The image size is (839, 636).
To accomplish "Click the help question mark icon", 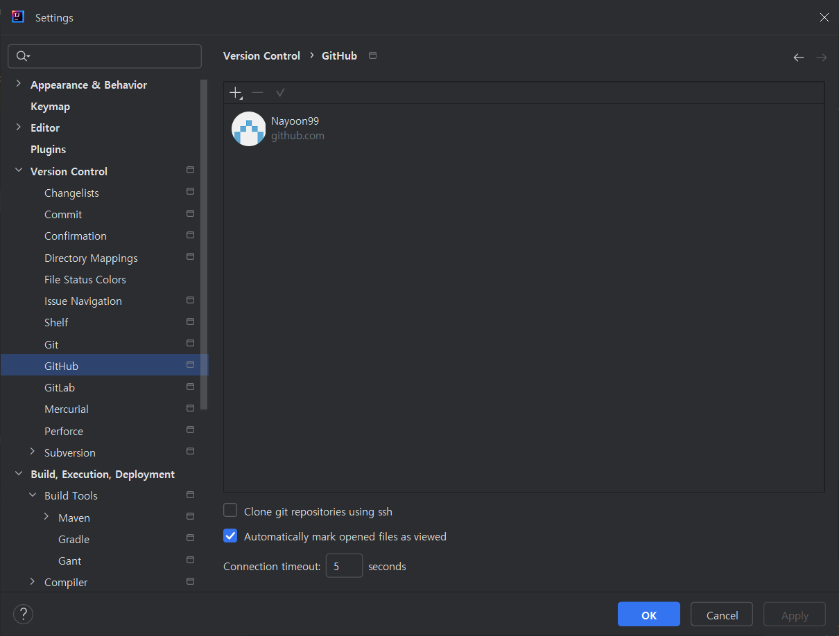I will pyautogui.click(x=24, y=614).
